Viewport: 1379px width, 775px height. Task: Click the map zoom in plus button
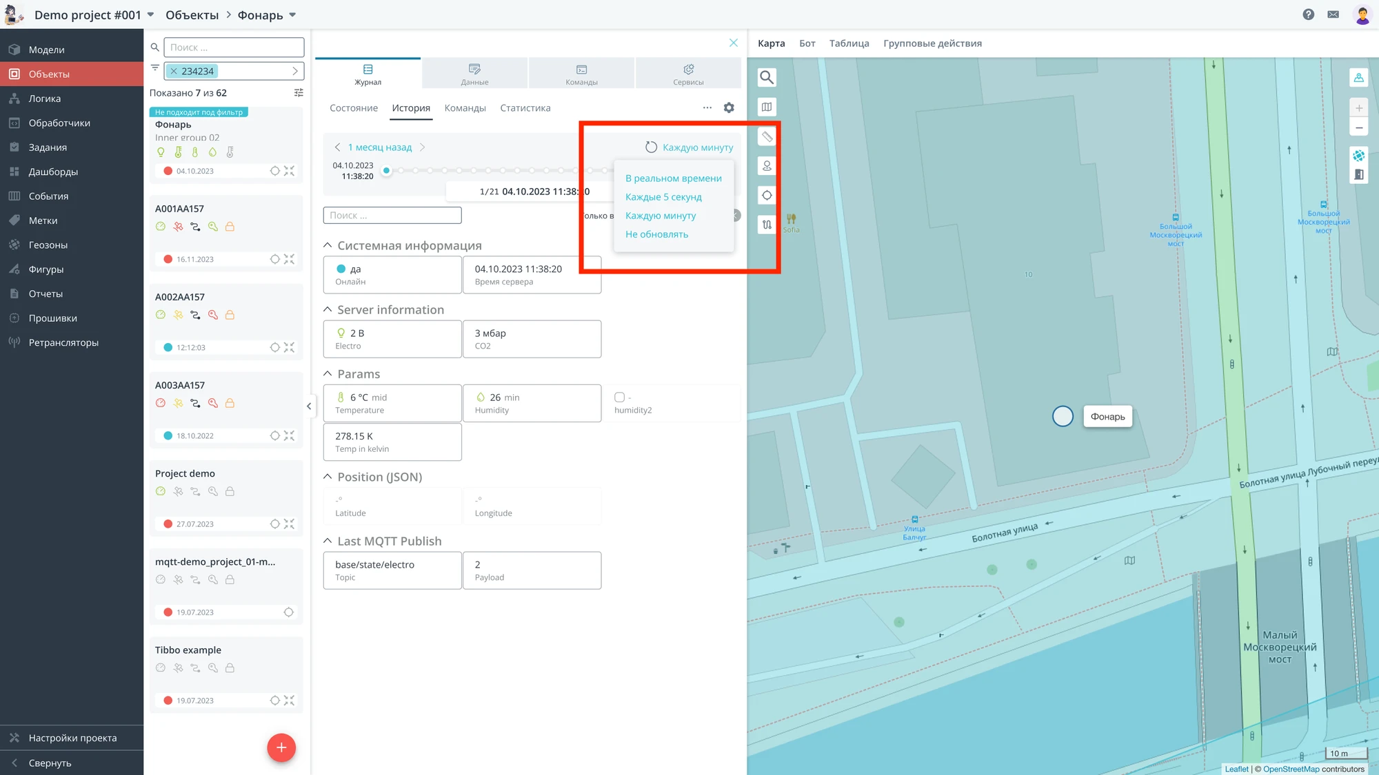tap(1359, 108)
